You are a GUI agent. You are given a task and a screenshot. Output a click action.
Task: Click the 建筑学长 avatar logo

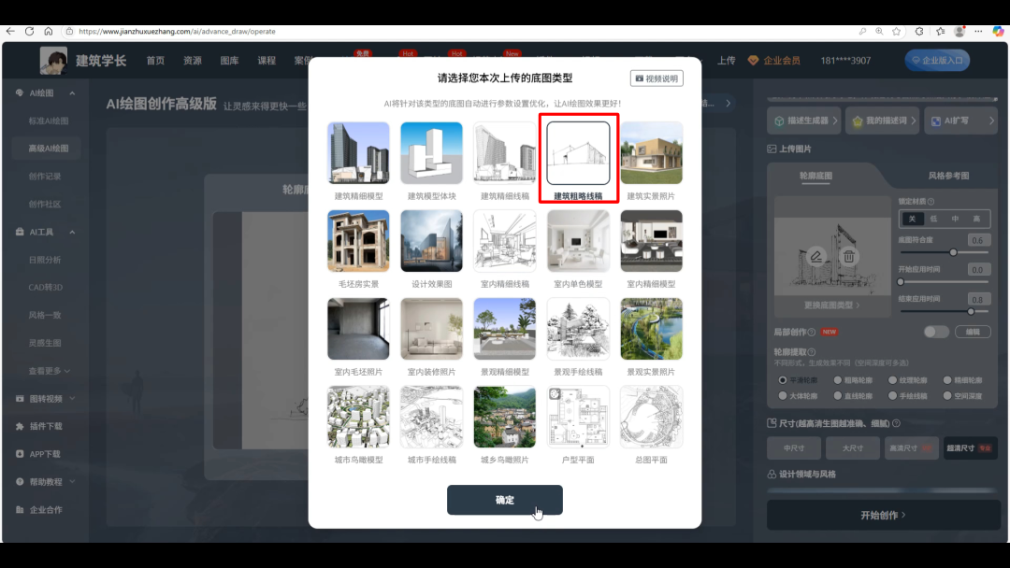pos(53,61)
